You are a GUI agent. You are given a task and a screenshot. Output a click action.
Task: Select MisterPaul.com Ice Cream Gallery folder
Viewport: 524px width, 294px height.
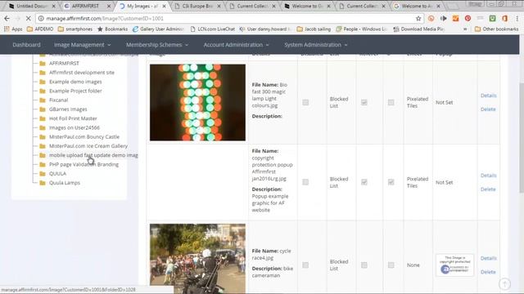[x=88, y=146]
